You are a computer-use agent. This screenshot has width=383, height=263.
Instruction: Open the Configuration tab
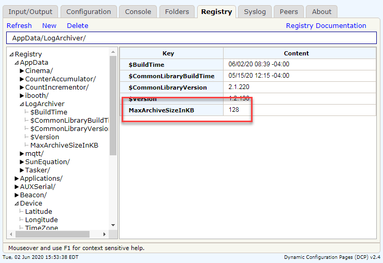point(89,12)
